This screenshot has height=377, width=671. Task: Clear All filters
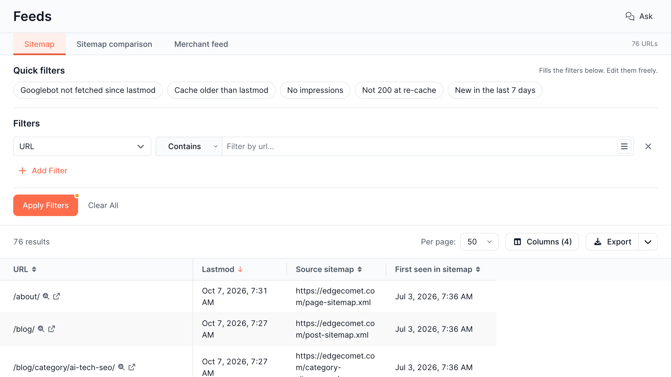click(103, 205)
